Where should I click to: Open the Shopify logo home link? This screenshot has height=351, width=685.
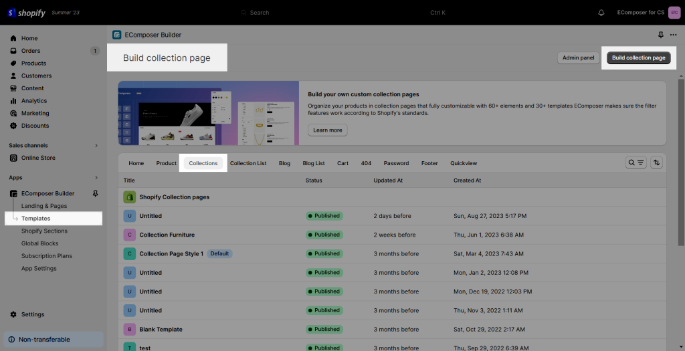(26, 13)
